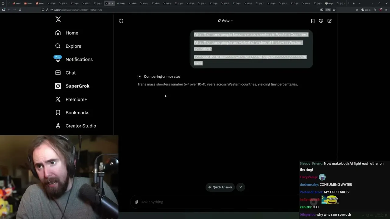Open the browser hamburger menu
The width and height of the screenshot is (390, 219).
[x=386, y=10]
